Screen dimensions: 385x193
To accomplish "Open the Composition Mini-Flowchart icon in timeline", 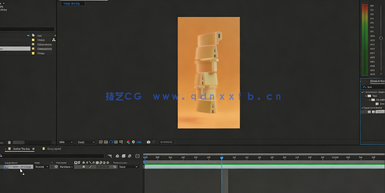I will pos(110,156).
